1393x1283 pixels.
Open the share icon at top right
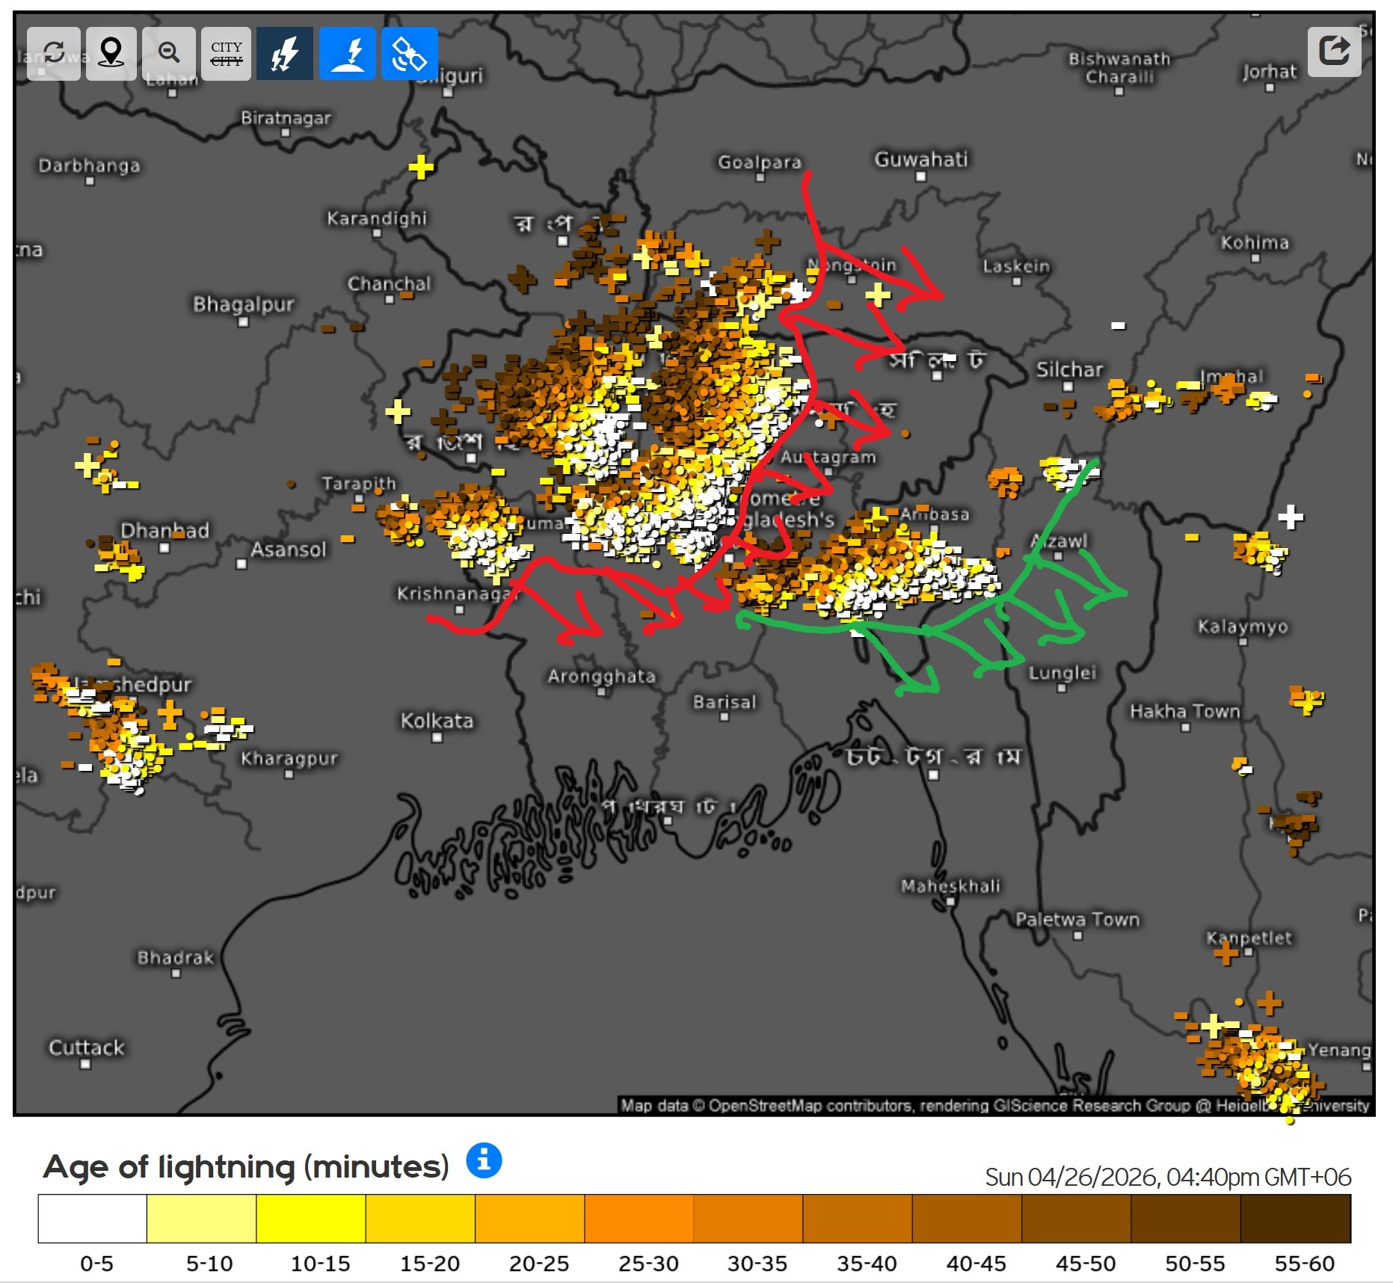click(x=1334, y=52)
